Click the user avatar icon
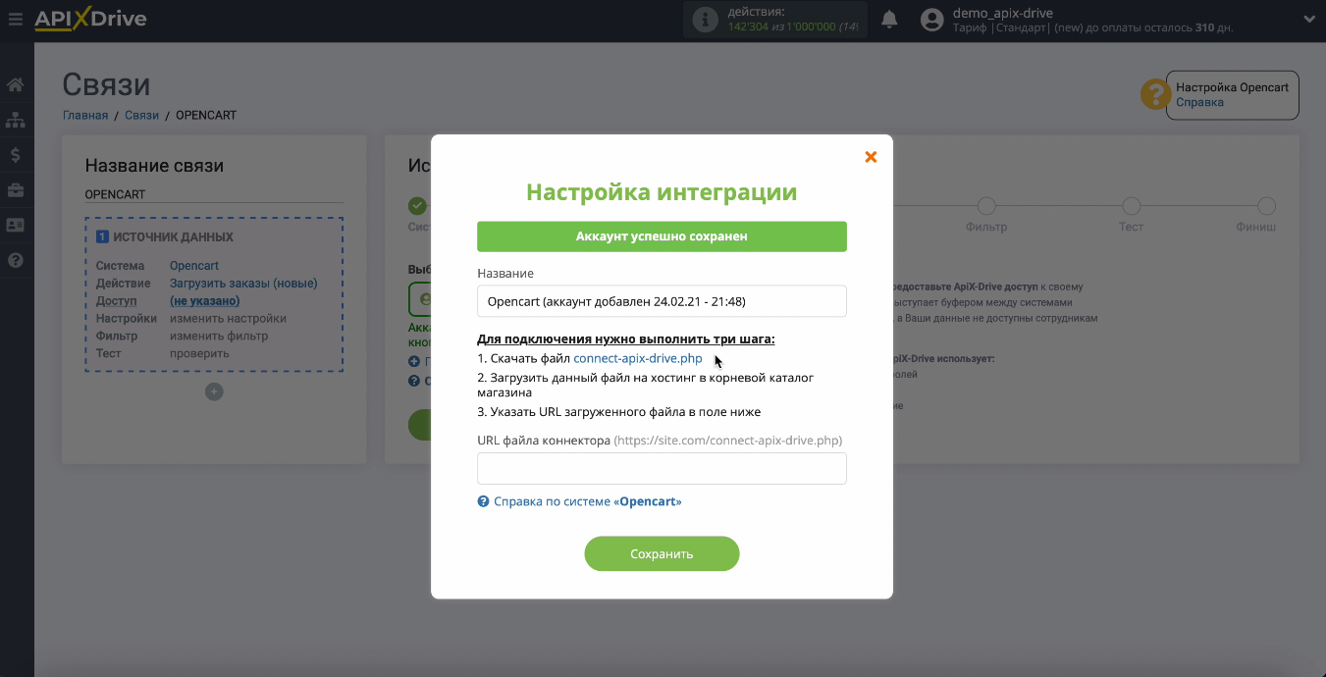 (932, 20)
